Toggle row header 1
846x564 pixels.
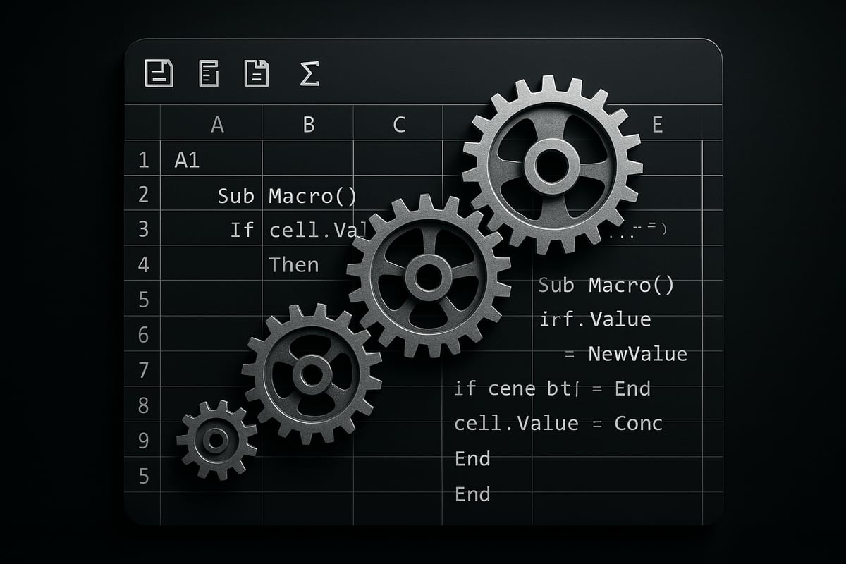pos(145,161)
